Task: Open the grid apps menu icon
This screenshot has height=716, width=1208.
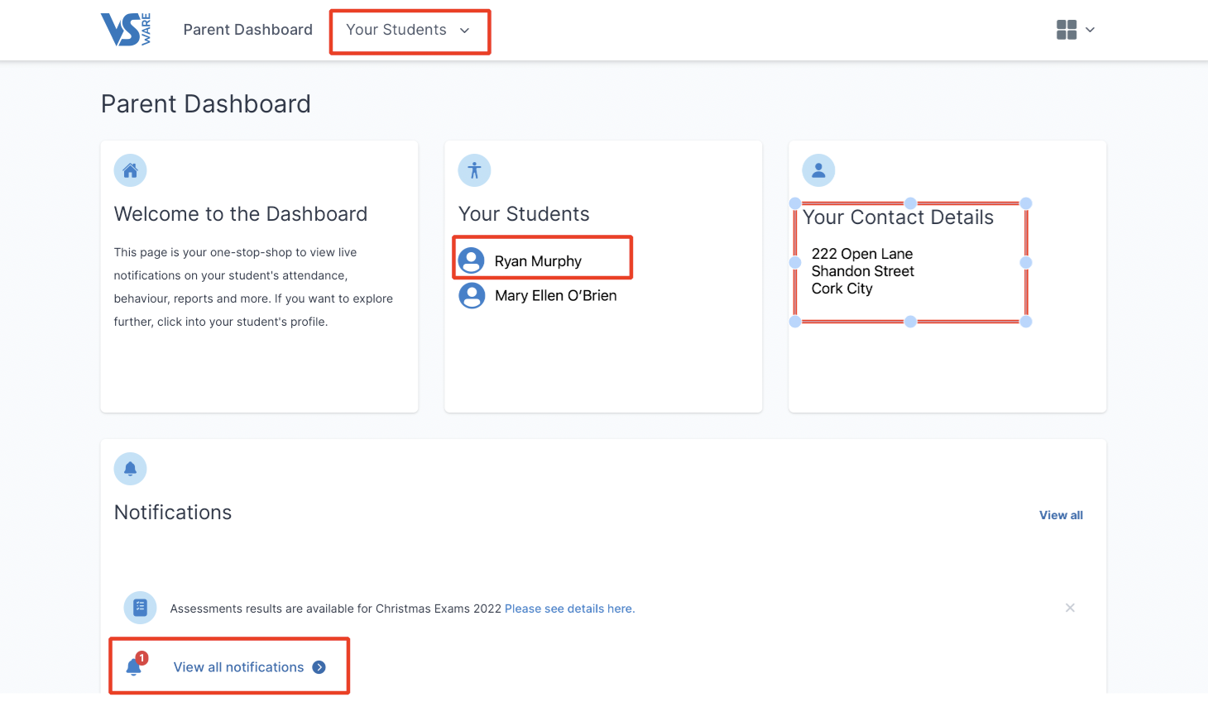Action: tap(1067, 30)
